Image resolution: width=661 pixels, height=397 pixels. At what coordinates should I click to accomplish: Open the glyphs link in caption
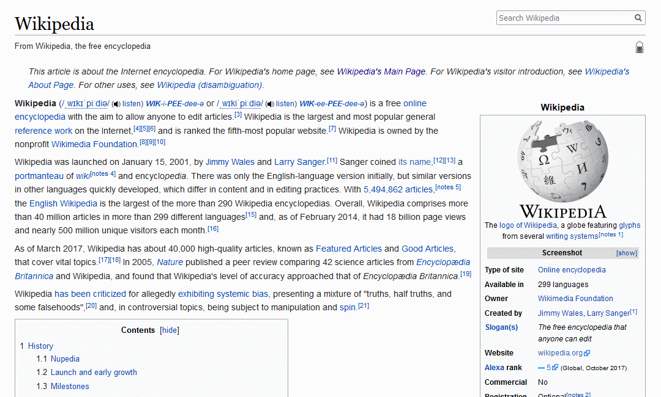tap(629, 225)
